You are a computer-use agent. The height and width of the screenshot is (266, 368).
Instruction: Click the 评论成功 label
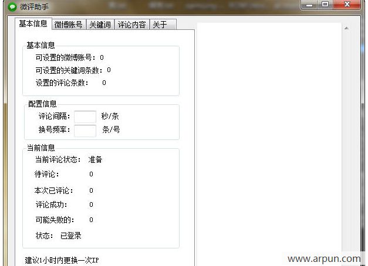pos(52,204)
